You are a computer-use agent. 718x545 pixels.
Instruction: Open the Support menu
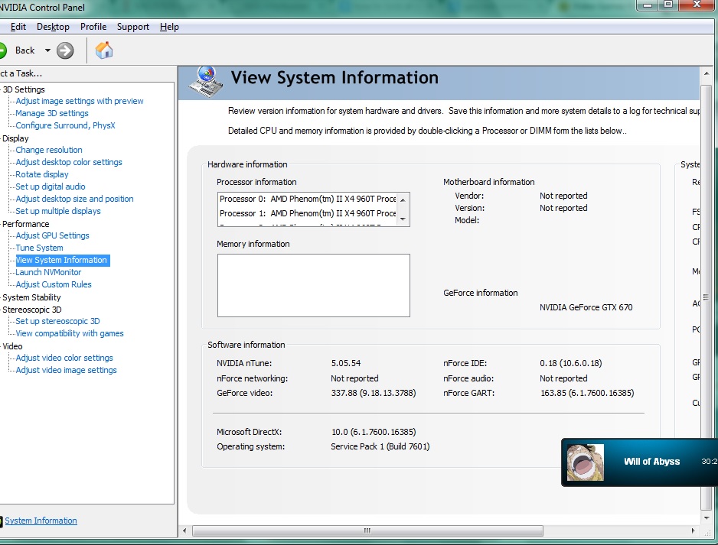coord(132,27)
